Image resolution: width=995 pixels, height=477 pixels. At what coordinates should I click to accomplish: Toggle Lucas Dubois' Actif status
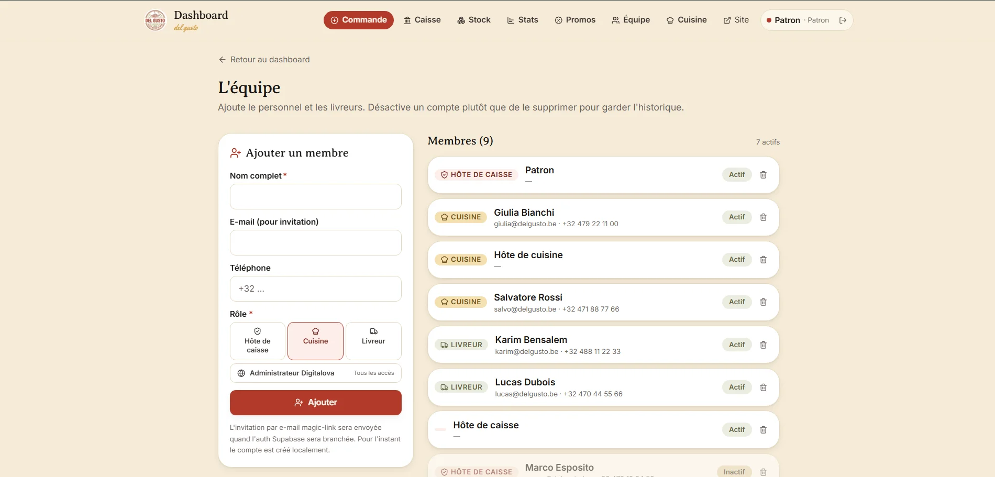737,387
